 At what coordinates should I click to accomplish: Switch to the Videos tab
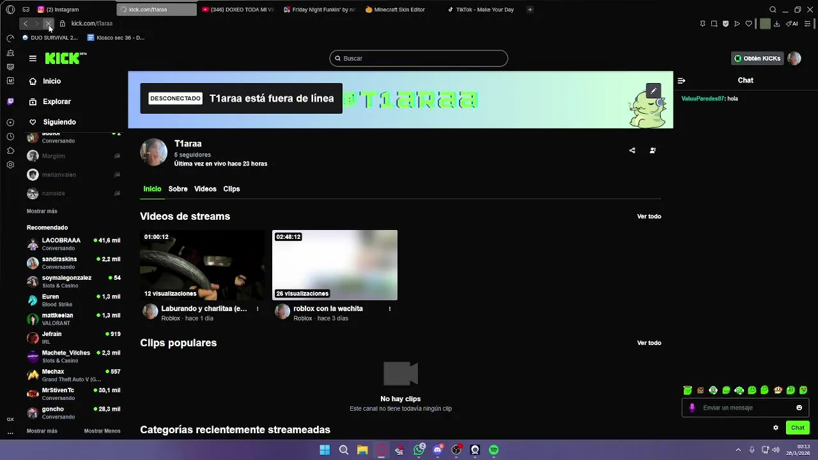(205, 189)
